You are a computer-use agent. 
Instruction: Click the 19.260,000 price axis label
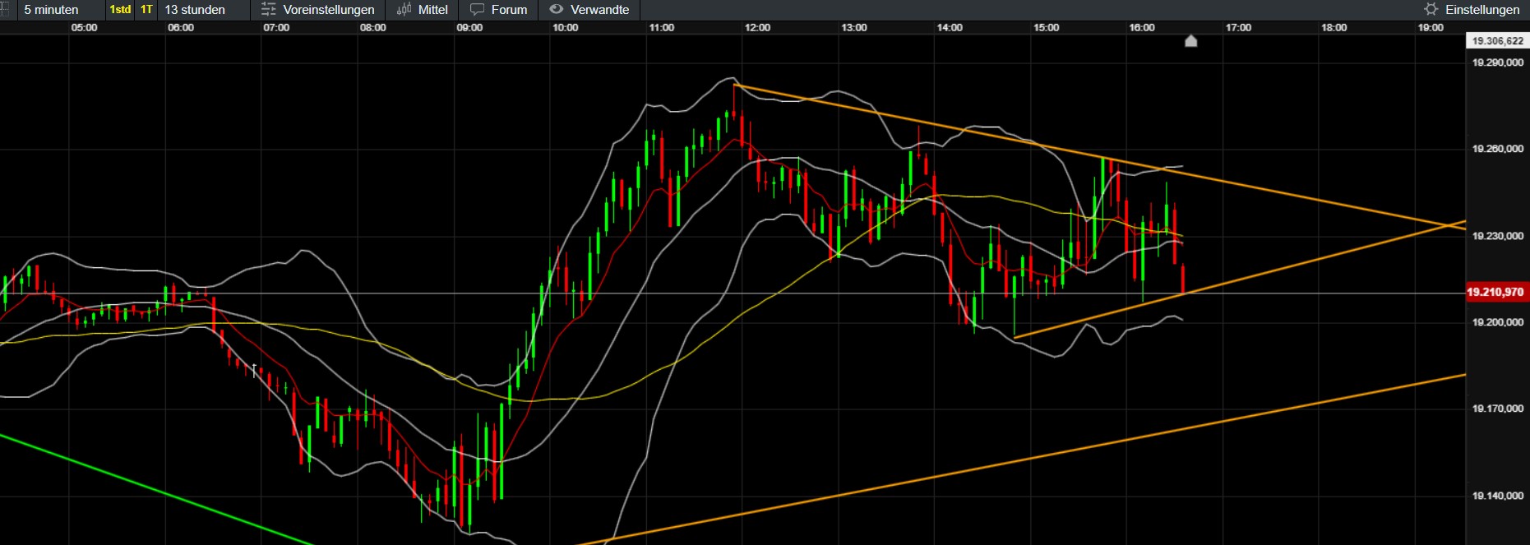(x=1498, y=149)
